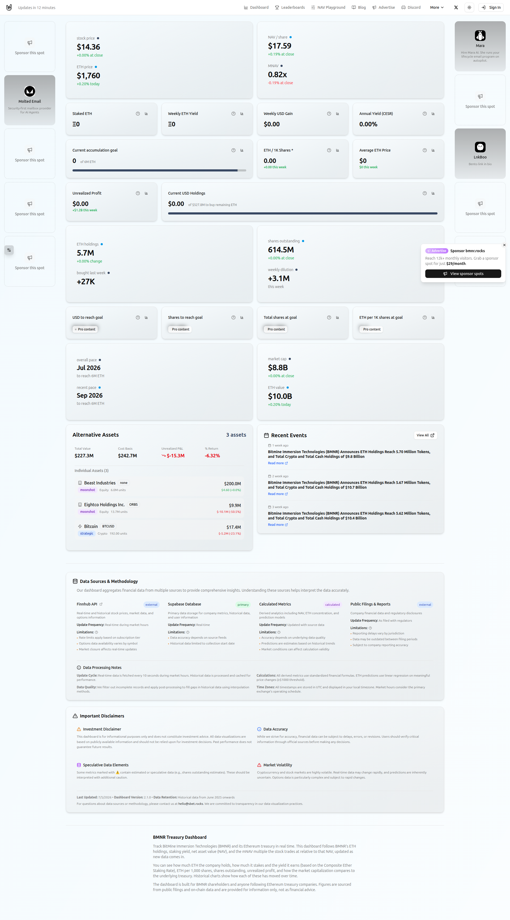
Task: Open Read more for 5.62 Million Tokens event
Action: point(278,525)
